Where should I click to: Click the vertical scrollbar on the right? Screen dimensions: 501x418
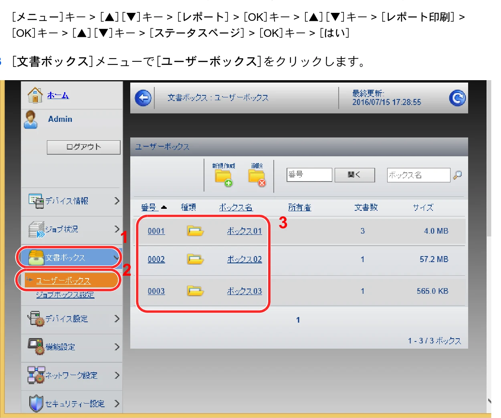[489, 158]
